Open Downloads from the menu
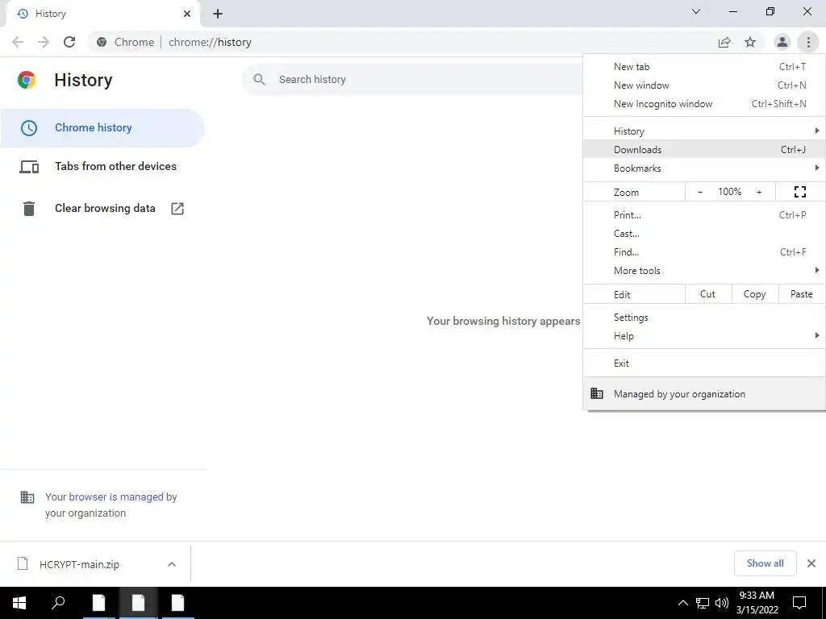Screen dimensions: 826x619 pos(704,149)
